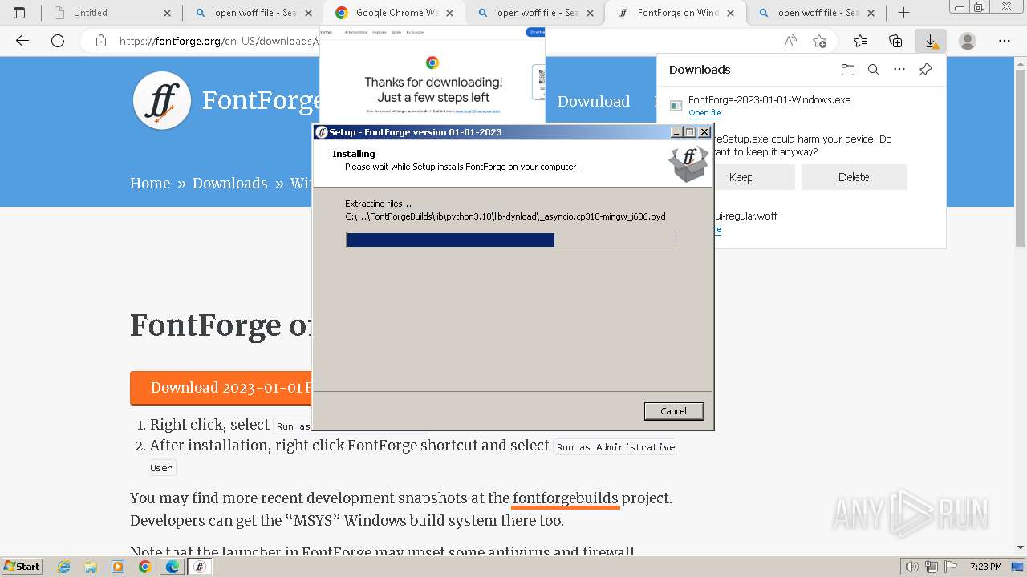Click the taskbar clock showing 7:23 PM

(x=985, y=567)
